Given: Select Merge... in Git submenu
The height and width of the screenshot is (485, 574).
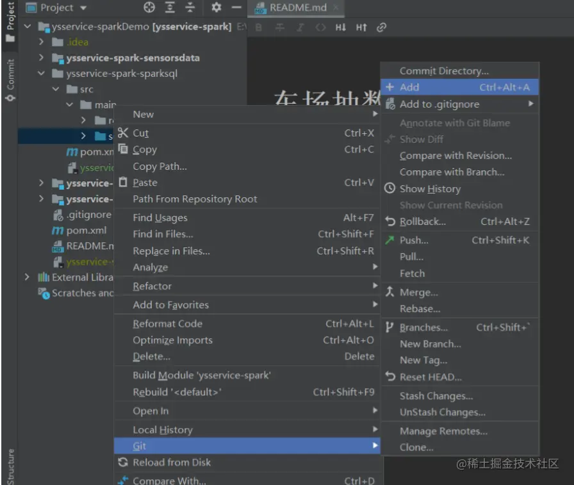Looking at the screenshot, I should 460,292.
